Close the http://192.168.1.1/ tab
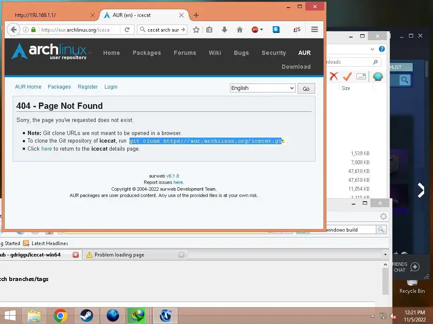This screenshot has width=433, height=324. point(93,15)
